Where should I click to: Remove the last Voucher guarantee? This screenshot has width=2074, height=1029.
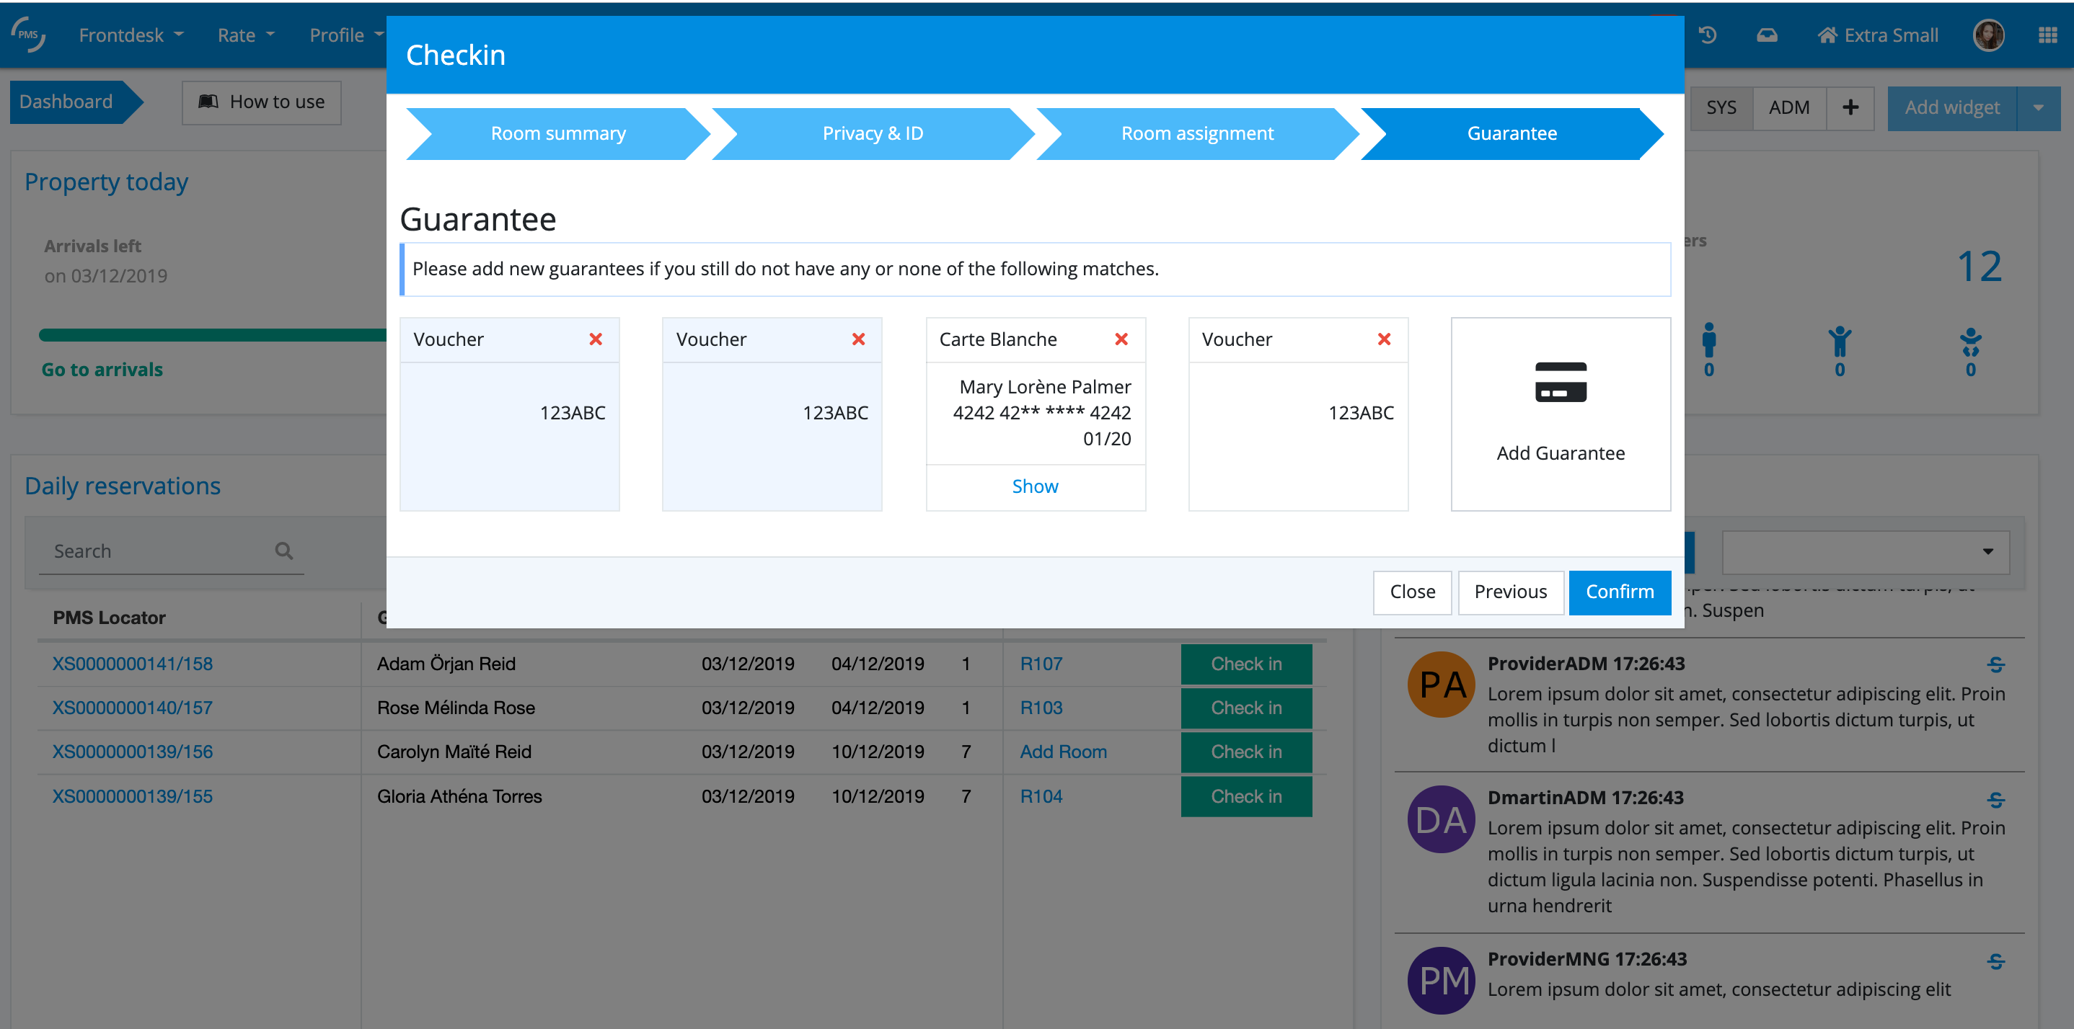(x=1383, y=339)
